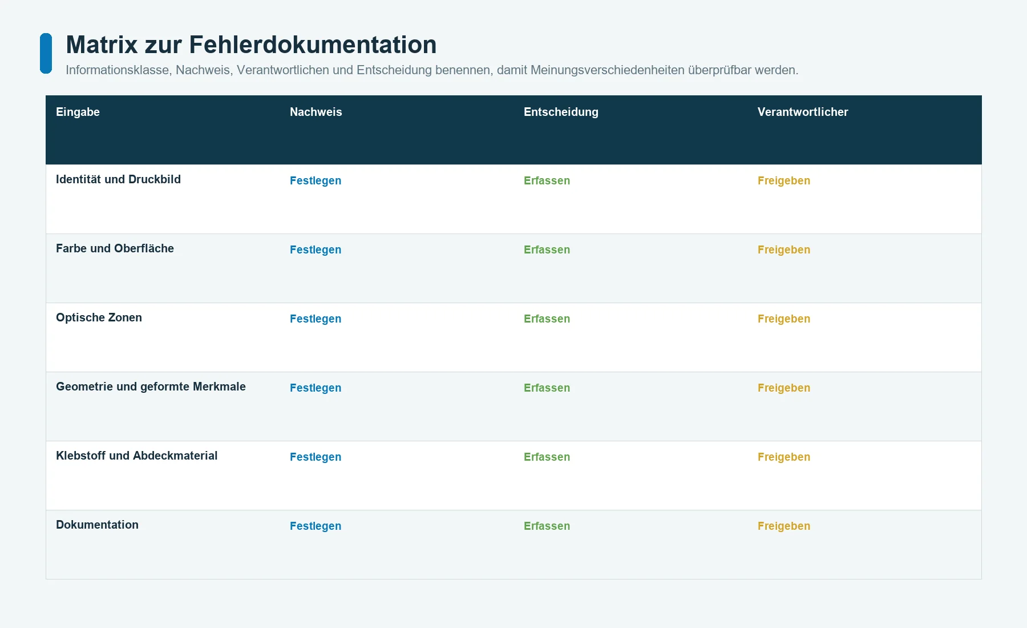Select the 'Eingabe' column header
This screenshot has height=628, width=1027.
point(78,112)
